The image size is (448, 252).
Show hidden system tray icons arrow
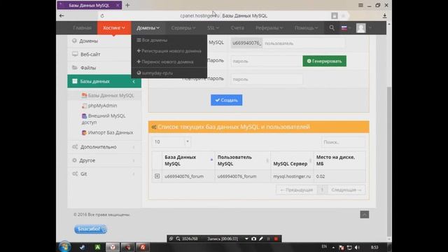tap(333, 247)
